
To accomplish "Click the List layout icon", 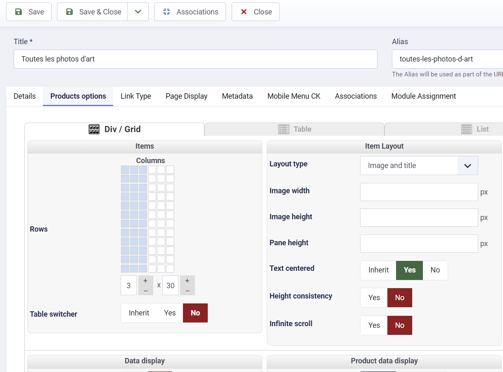I will [466, 129].
